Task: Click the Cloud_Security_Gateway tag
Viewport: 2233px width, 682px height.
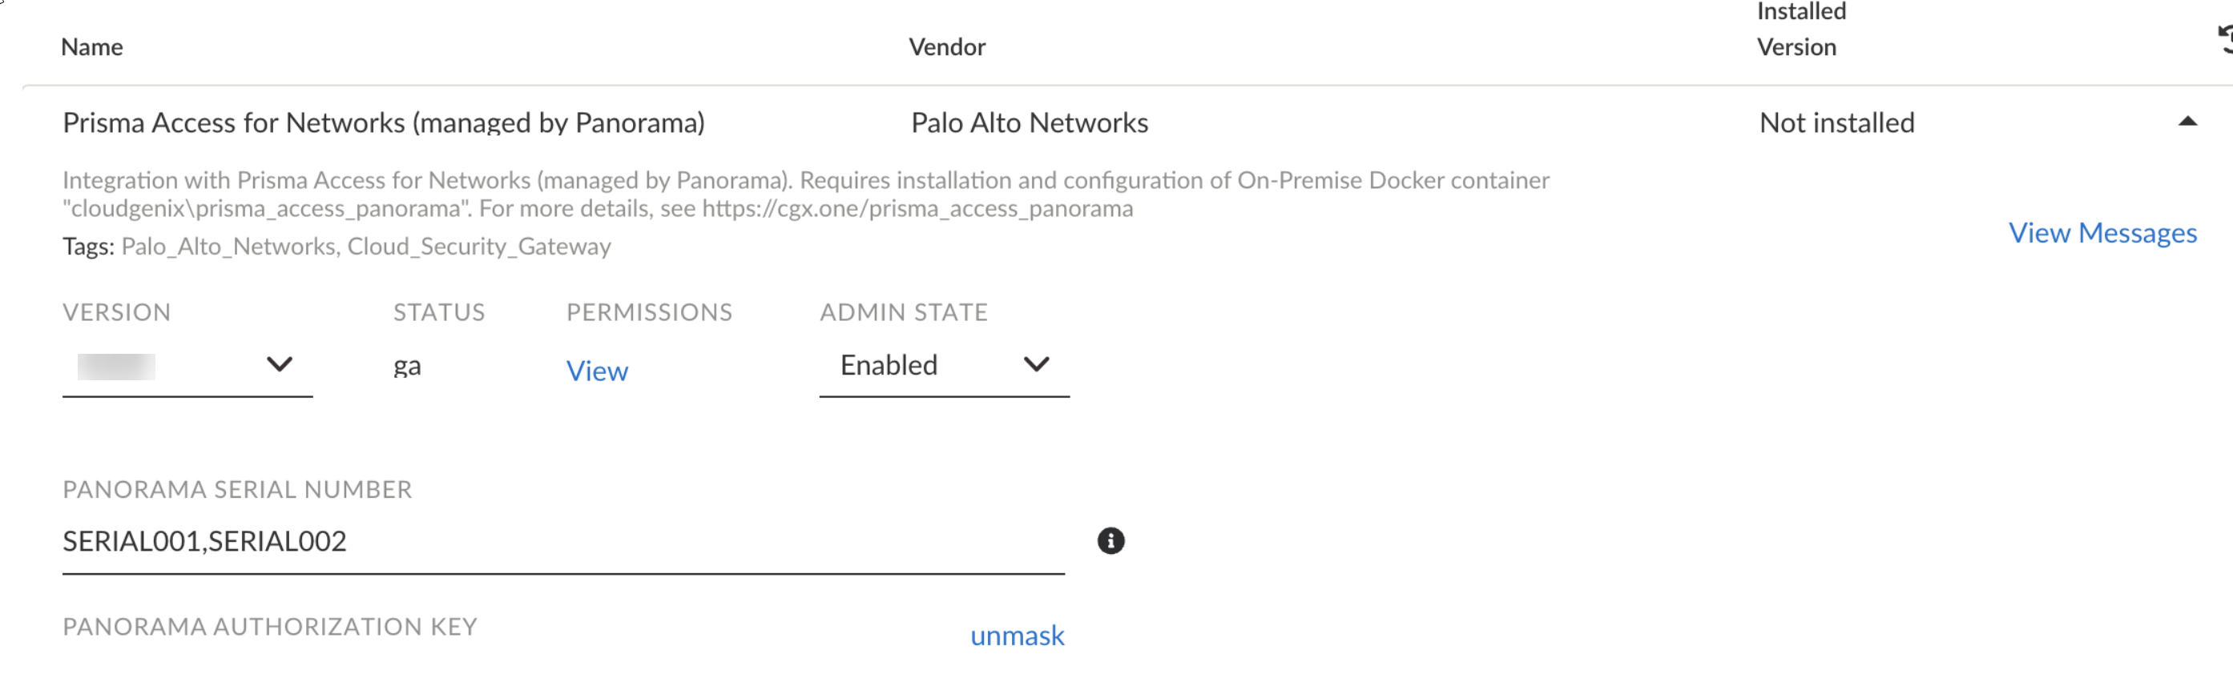Action: (478, 246)
